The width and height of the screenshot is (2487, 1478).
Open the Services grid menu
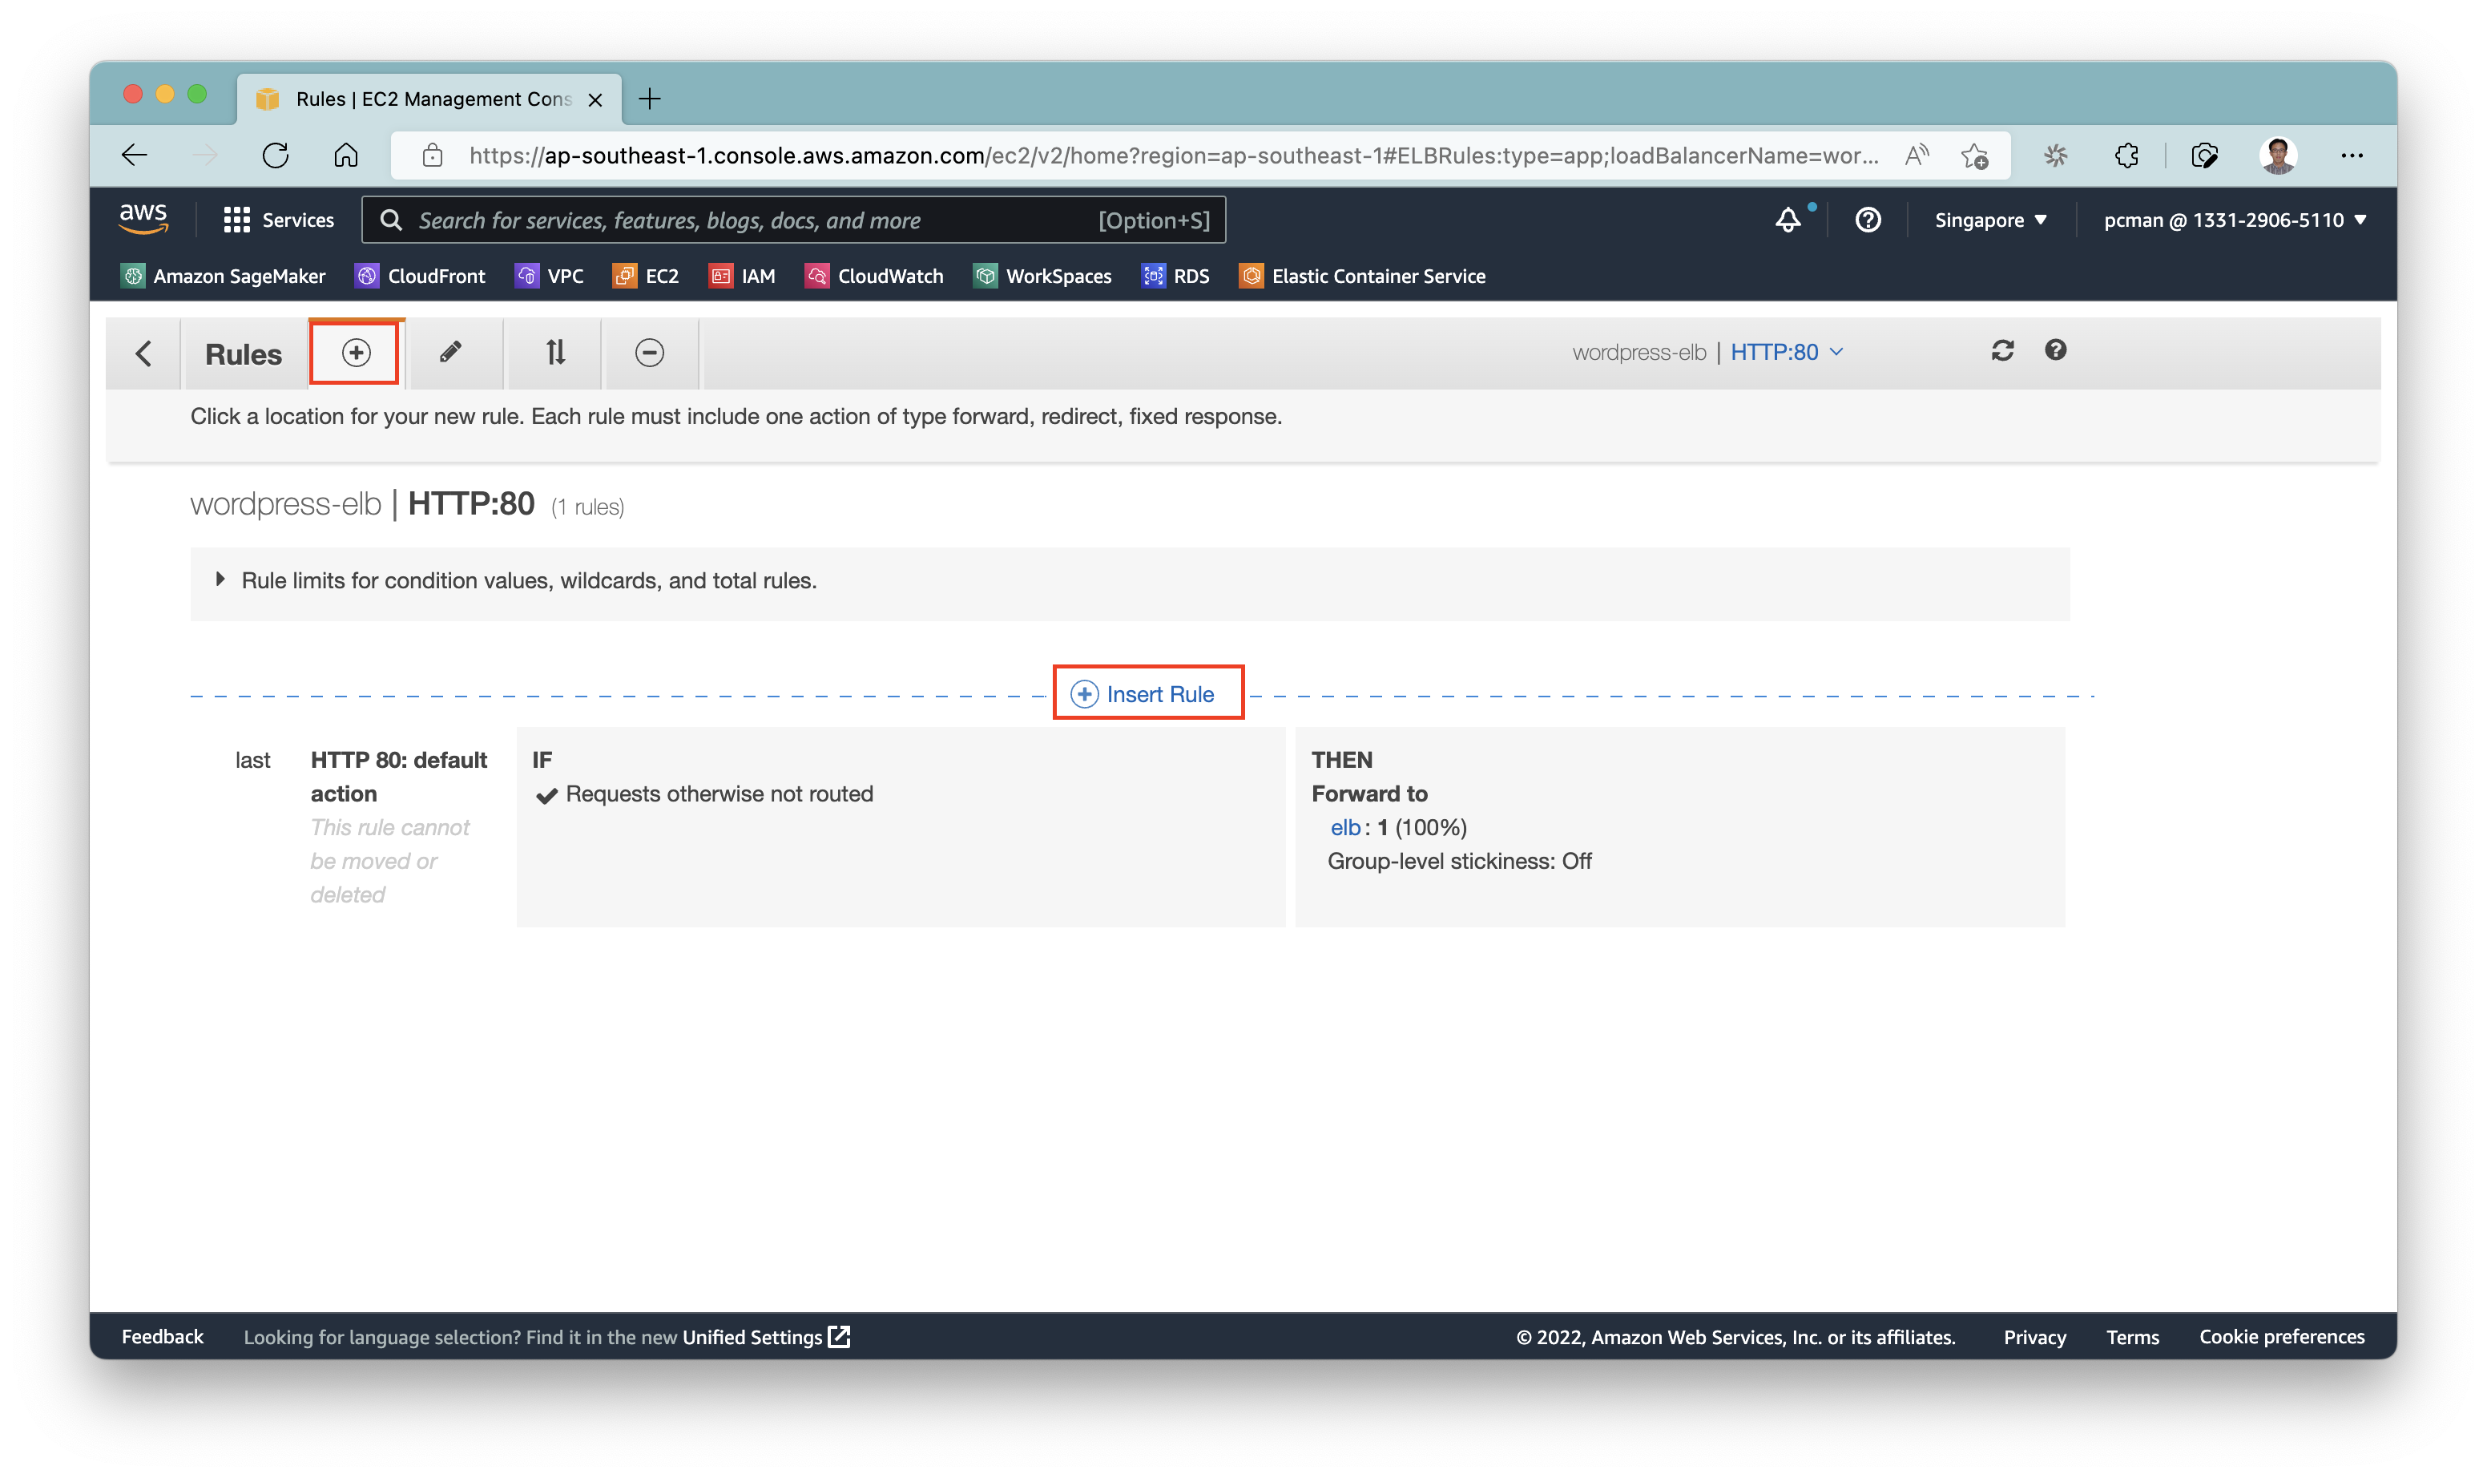point(278,220)
